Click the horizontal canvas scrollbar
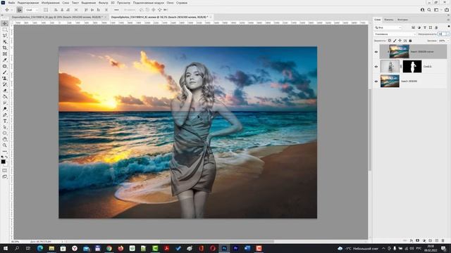 tap(217, 241)
